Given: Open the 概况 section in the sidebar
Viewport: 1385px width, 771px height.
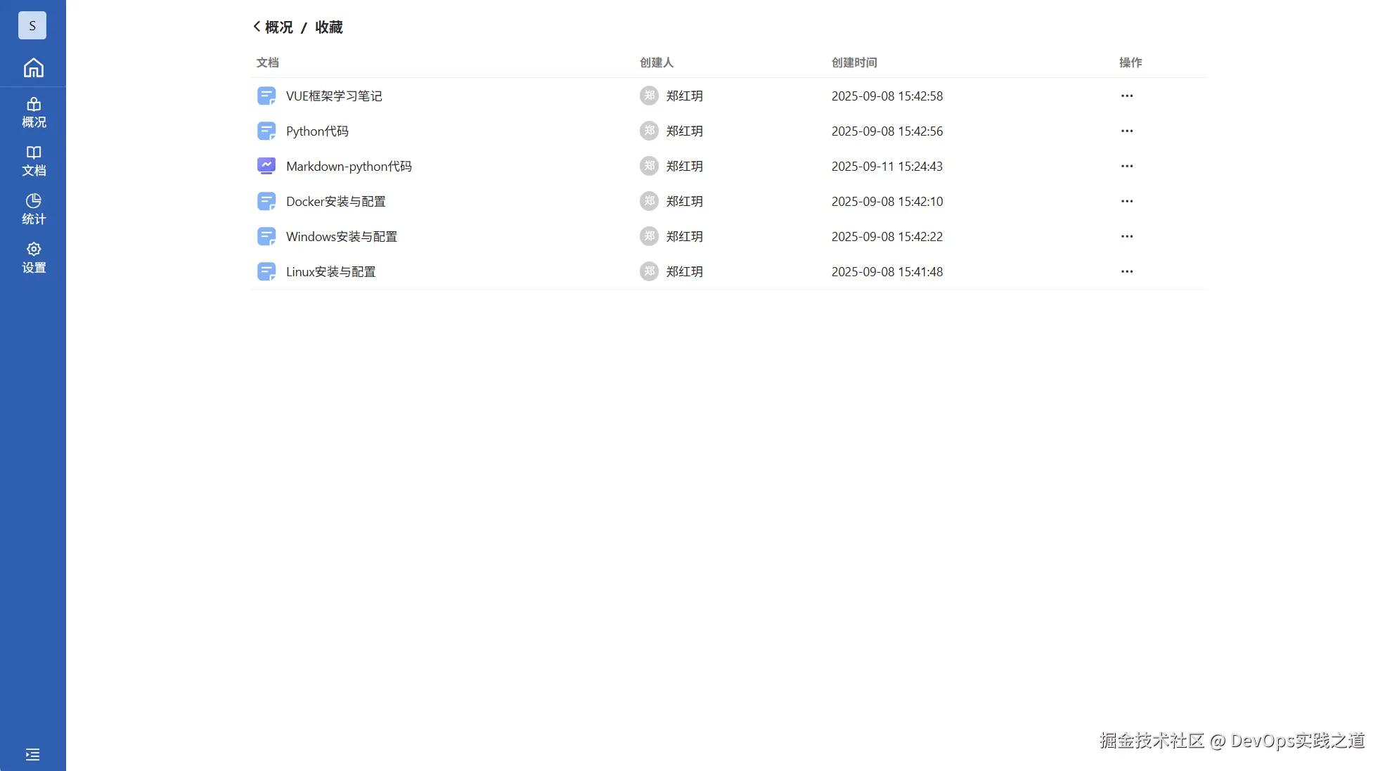Looking at the screenshot, I should click(x=33, y=112).
